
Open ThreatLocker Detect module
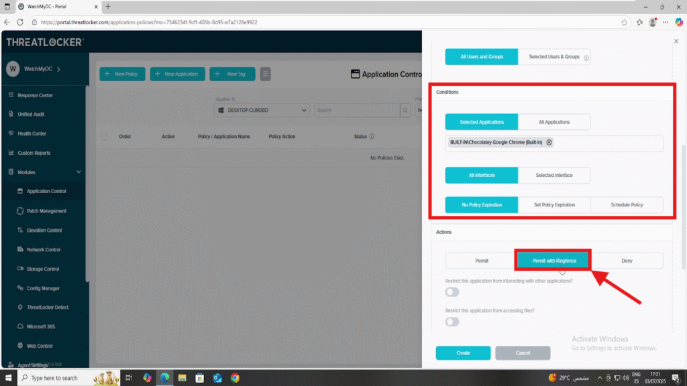[x=48, y=307]
